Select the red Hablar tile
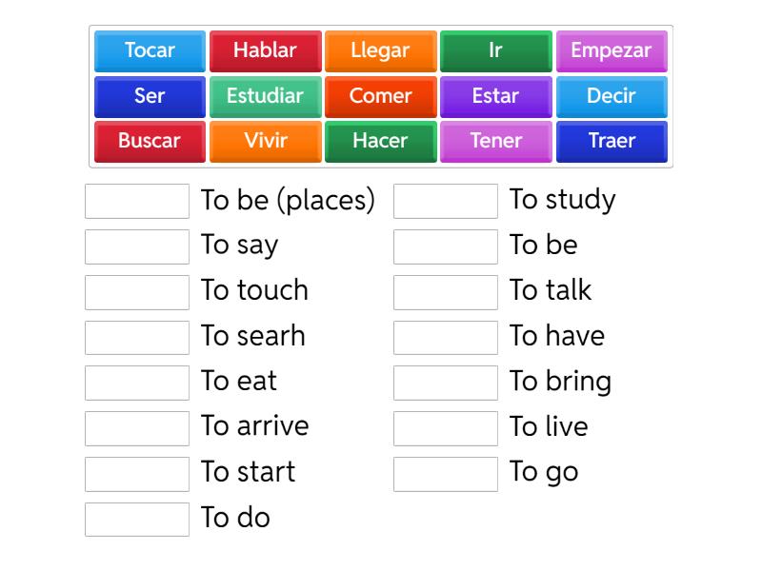 [x=265, y=51]
